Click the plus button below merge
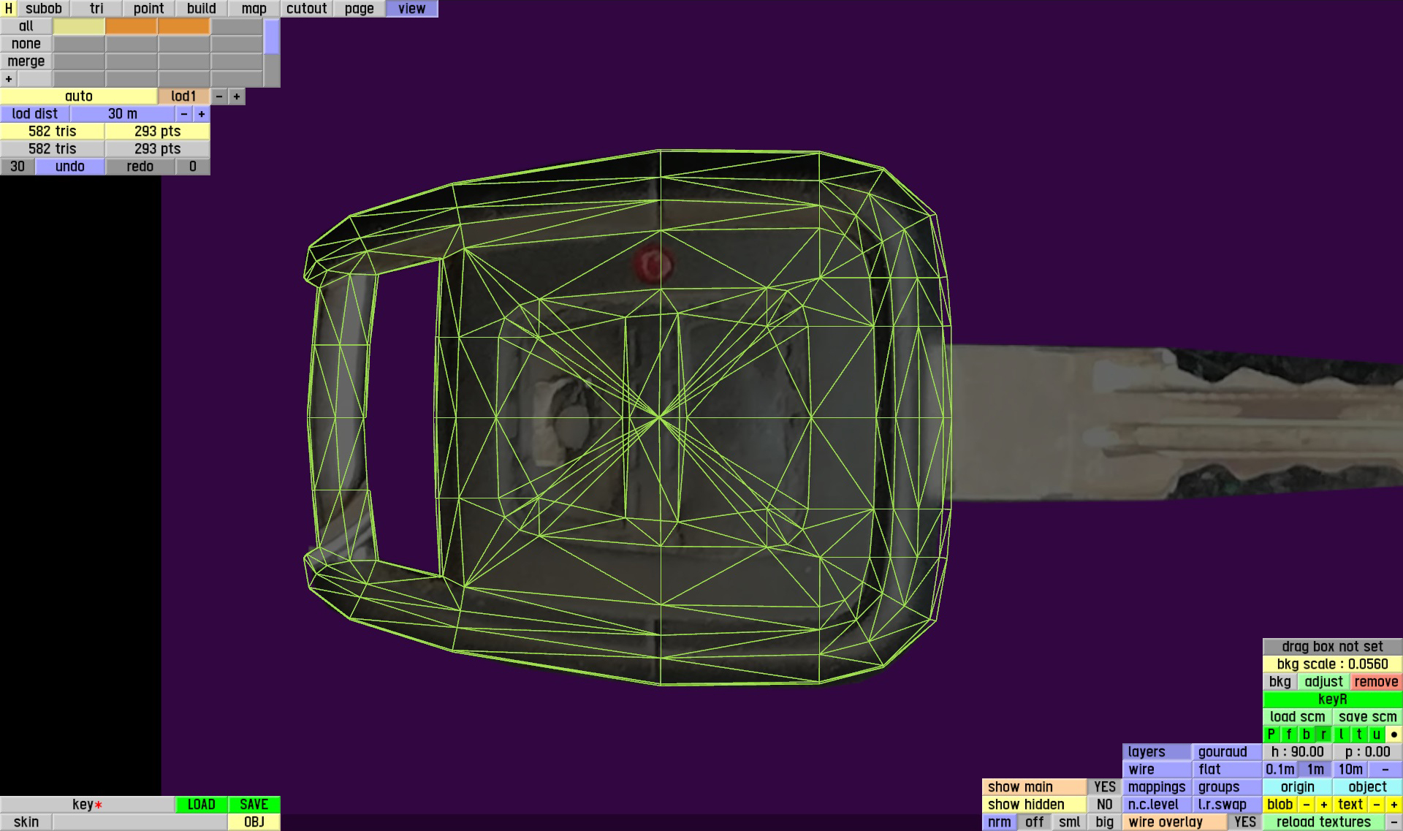The image size is (1403, 831). coord(9,79)
